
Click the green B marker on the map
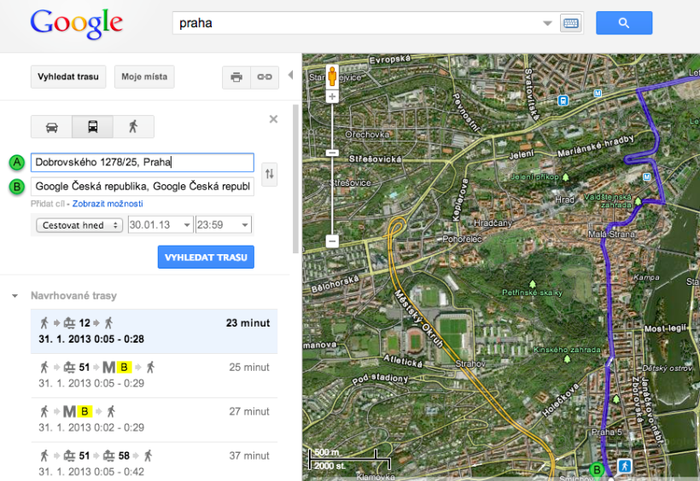[597, 469]
